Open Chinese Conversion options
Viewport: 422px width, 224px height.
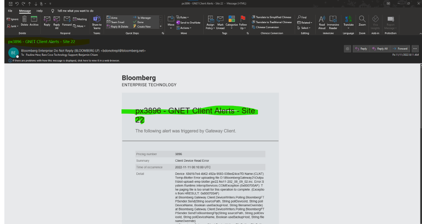pyautogui.click(x=265, y=27)
